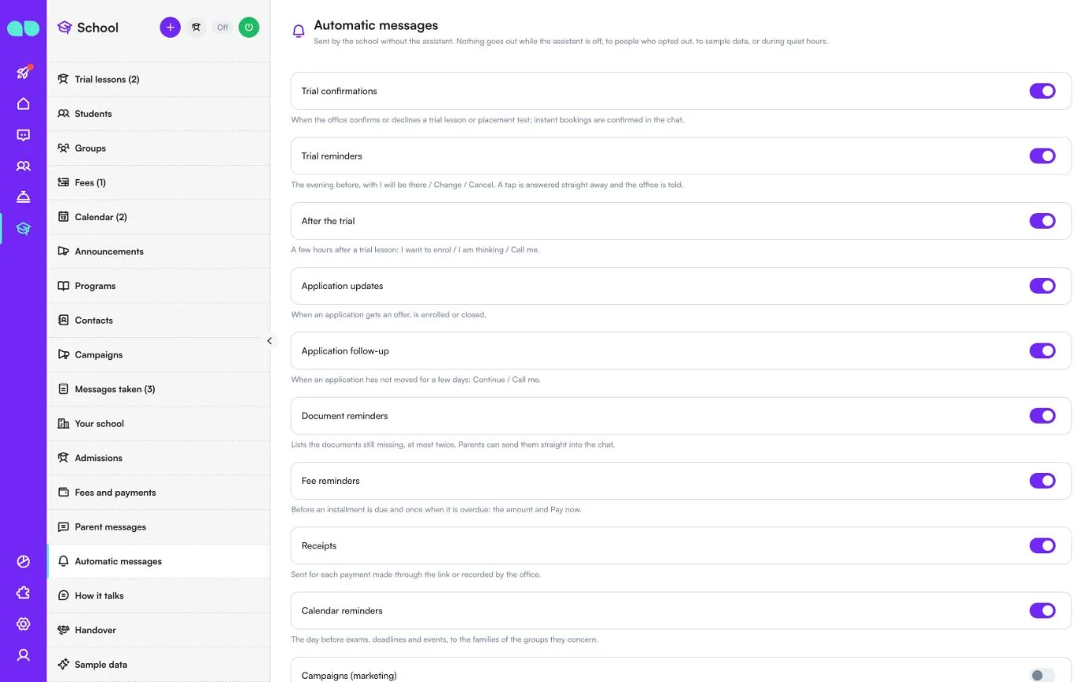Click the Programs book icon
This screenshot has width=1092, height=682.
(x=64, y=286)
